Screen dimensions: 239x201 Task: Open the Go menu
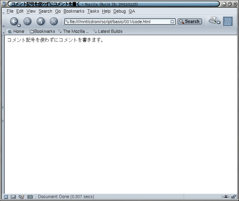click(x=58, y=11)
